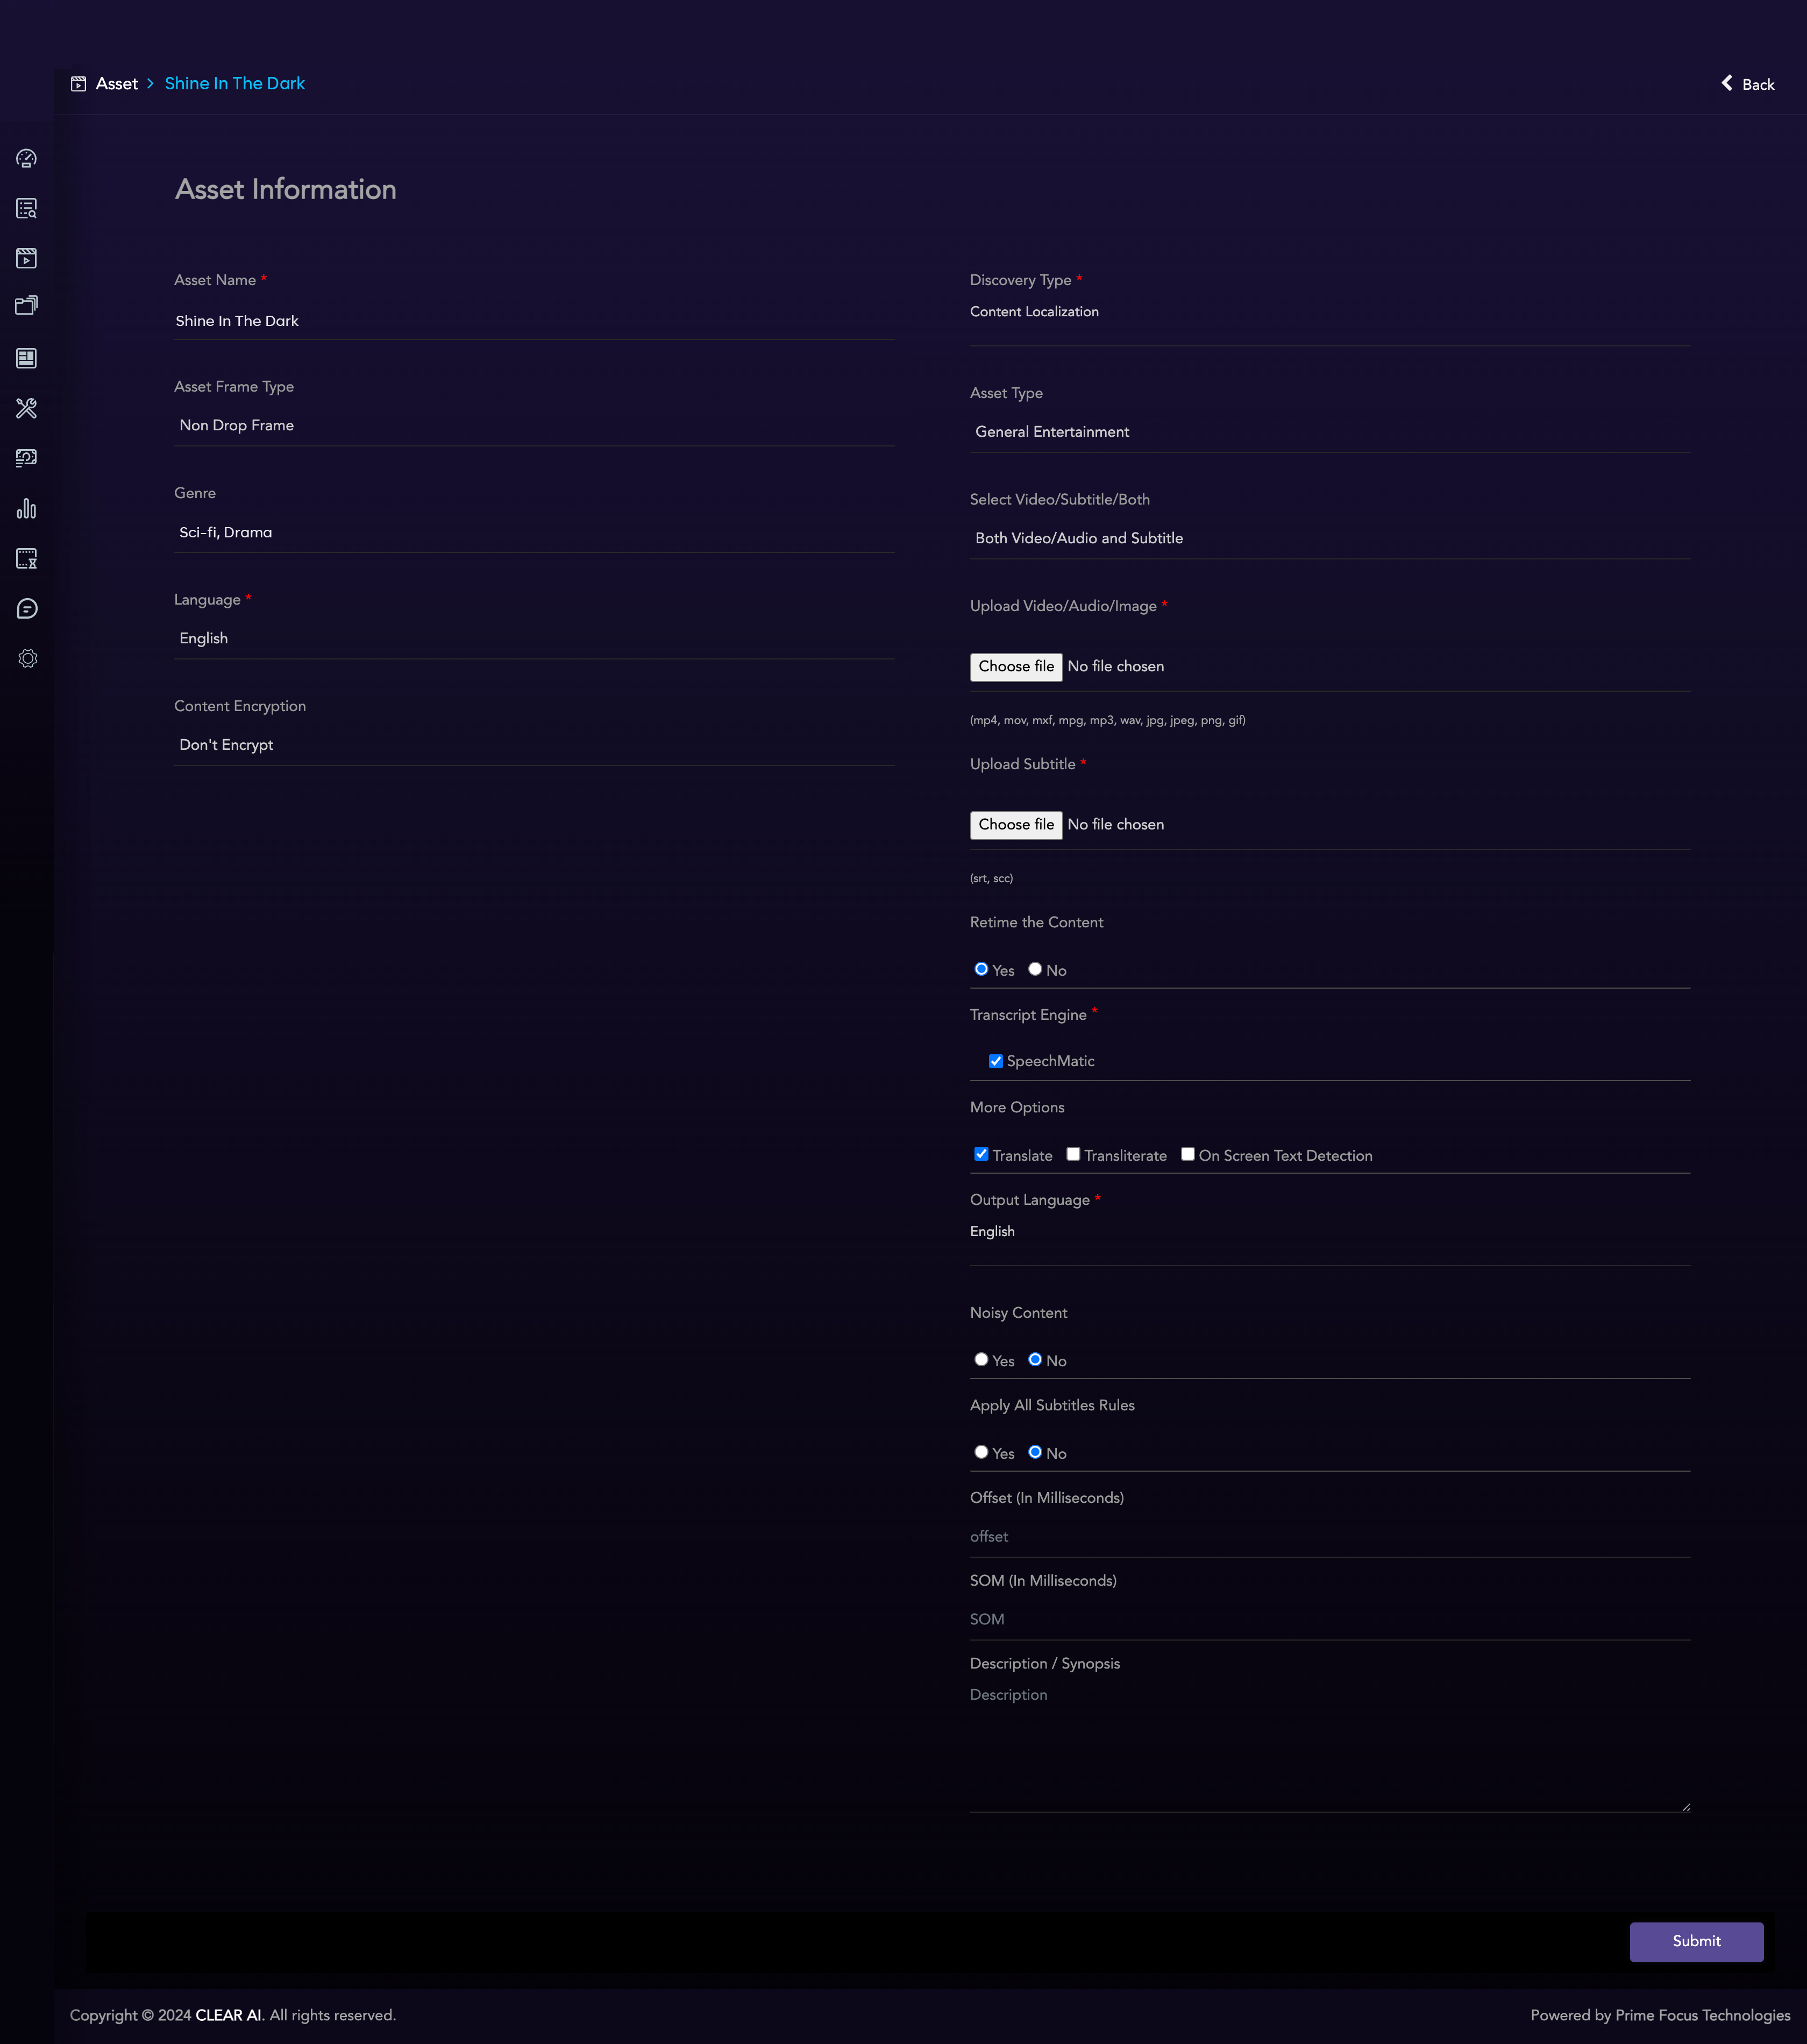
Task: Open the settings gear icon in sidebar
Action: click(27, 659)
